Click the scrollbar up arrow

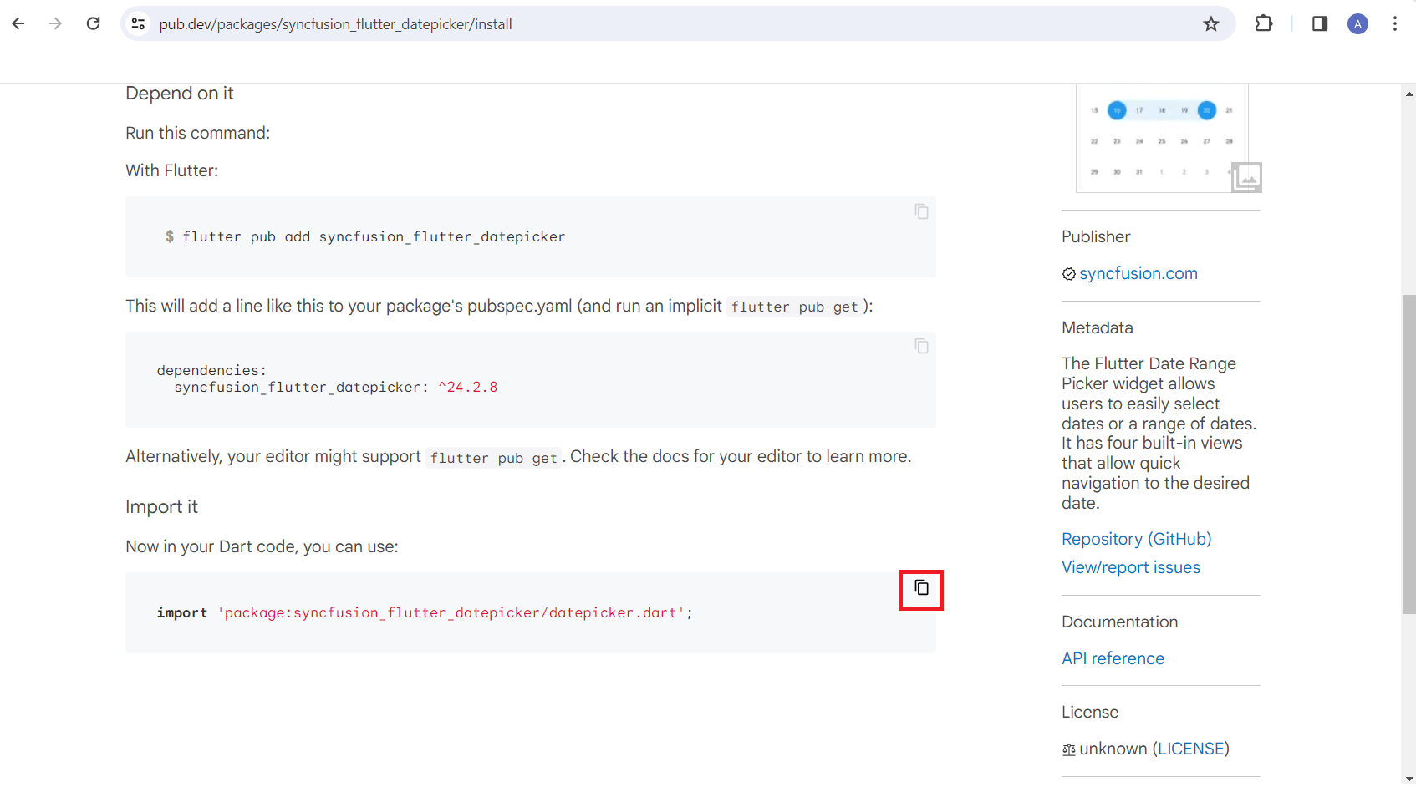[1409, 94]
